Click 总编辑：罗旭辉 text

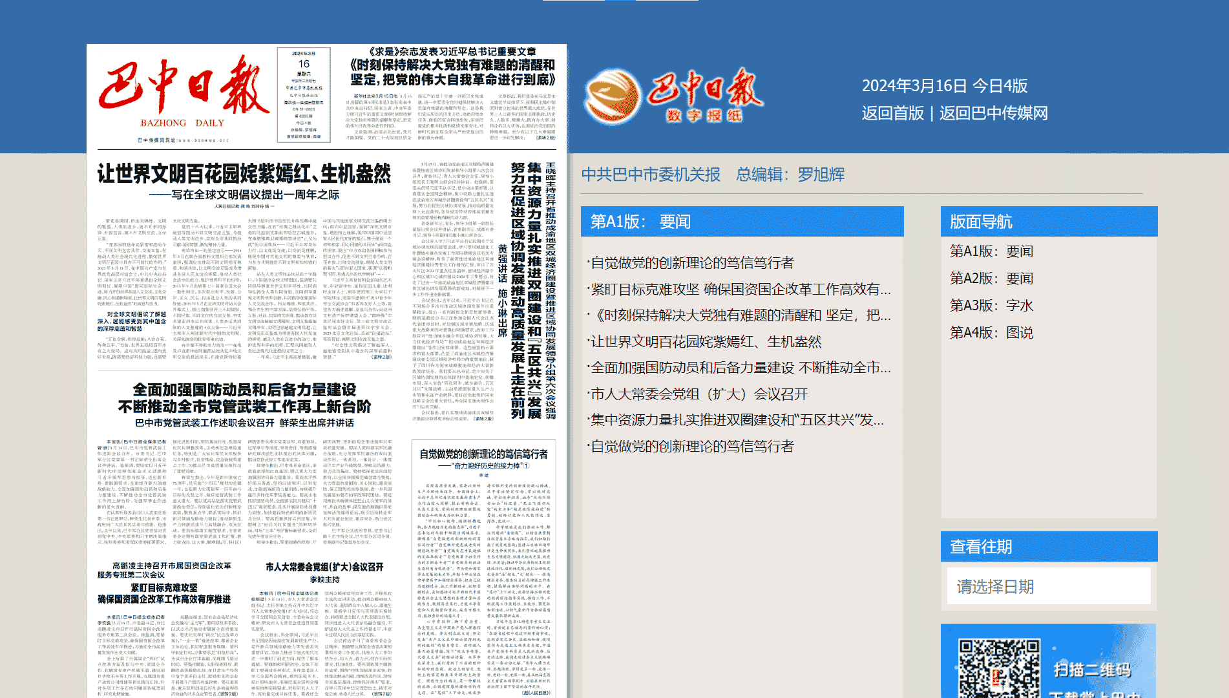790,174
